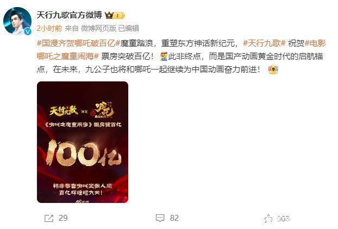Image resolution: width=338 pixels, height=229 pixels.
Task: Open the 天行九歌 profile avatar
Action: coord(17,21)
